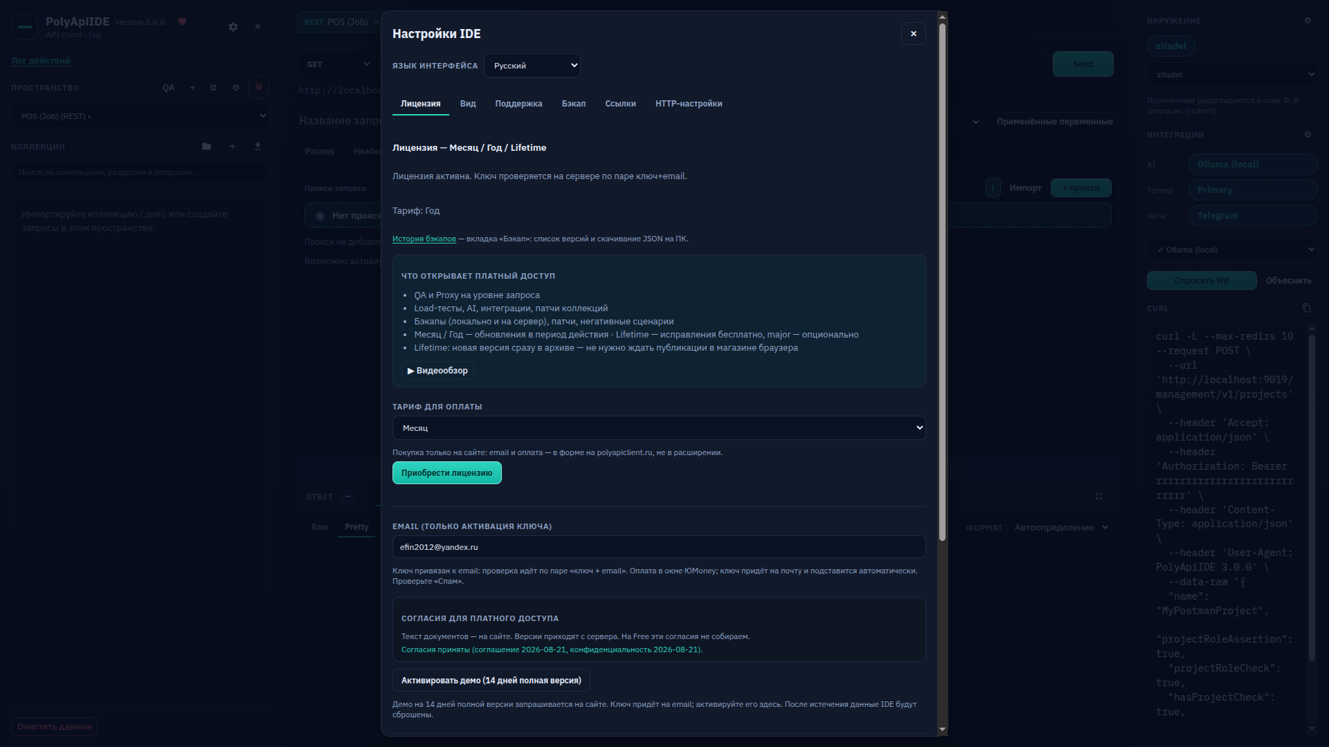Open the zitadel environment dropdown

tap(1232, 75)
